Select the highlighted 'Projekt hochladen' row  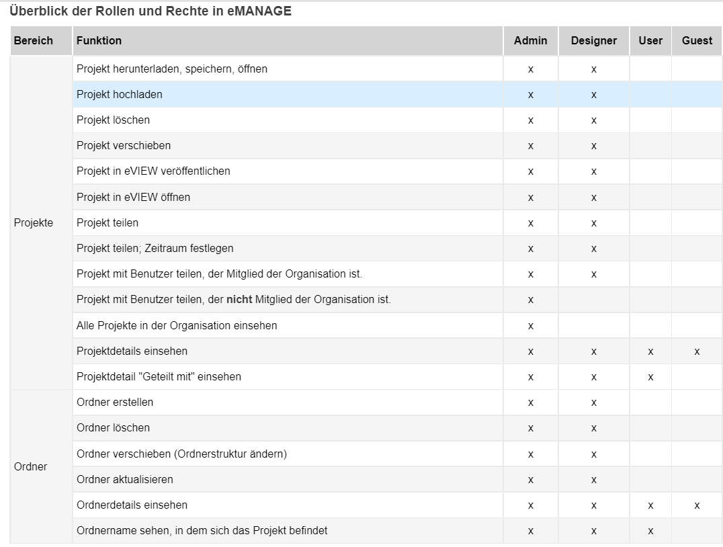pos(398,95)
